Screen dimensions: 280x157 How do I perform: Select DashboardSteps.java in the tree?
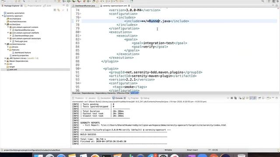coord(24,36)
